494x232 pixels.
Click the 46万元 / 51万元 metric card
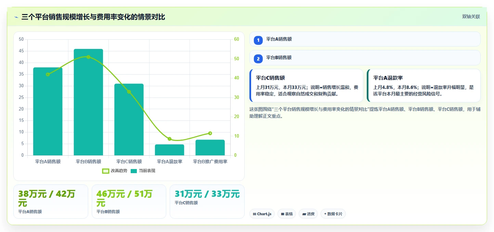click(x=129, y=202)
